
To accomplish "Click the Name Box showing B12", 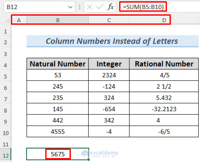I will pos(39,7).
